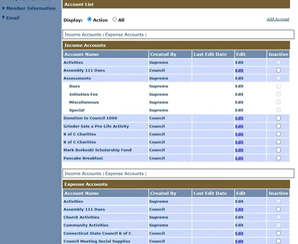The width and height of the screenshot is (298, 244).
Task: Toggle Inactive for Mark Borkoski Scholarship Fund
Action: [278, 150]
